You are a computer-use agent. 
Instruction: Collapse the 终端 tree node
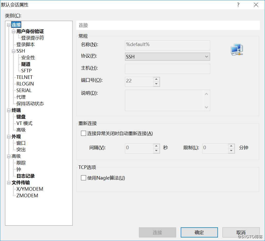click(x=9, y=111)
